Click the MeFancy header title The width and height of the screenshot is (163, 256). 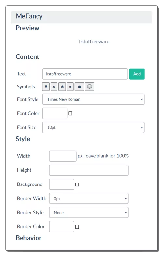(29, 16)
